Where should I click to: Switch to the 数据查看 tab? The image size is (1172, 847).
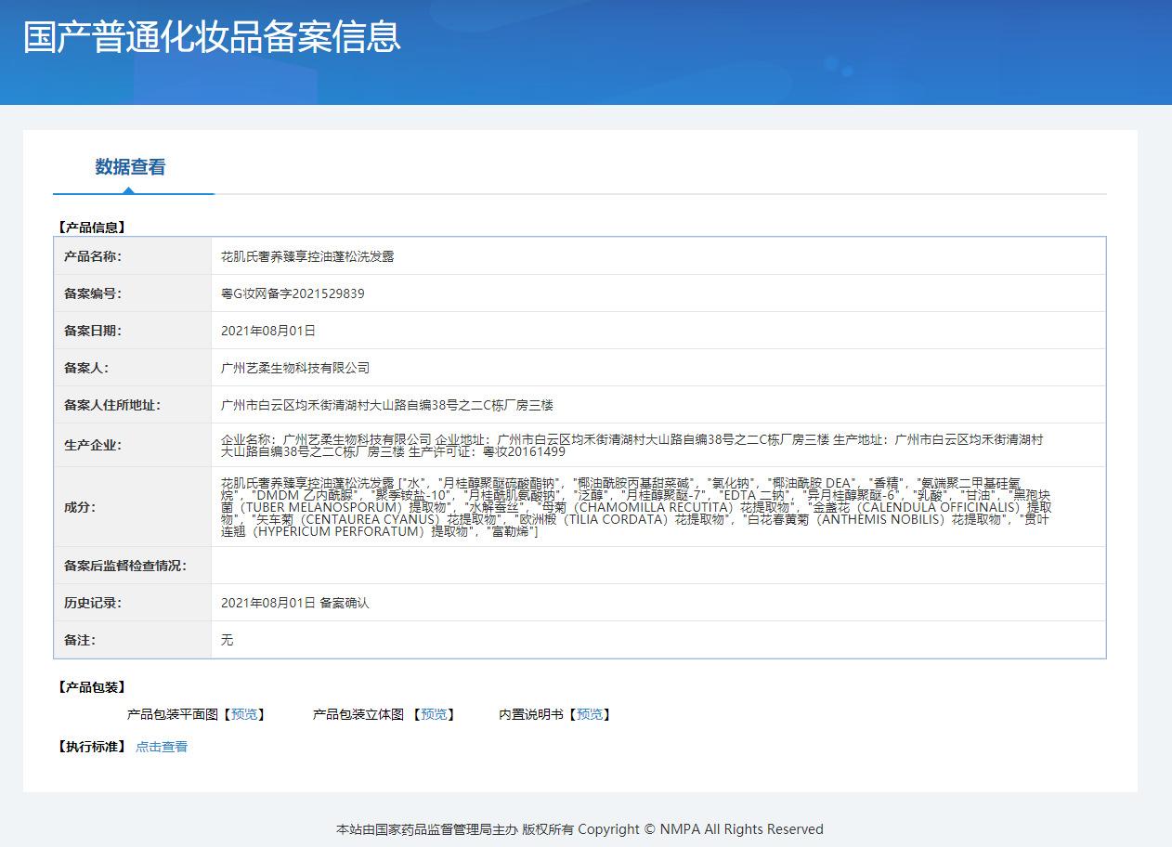130,167
